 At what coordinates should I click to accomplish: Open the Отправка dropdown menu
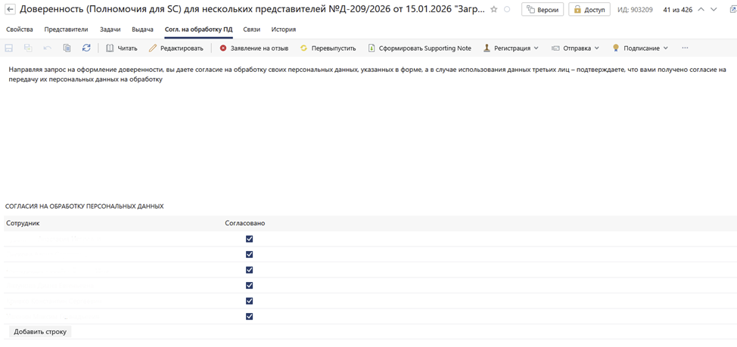point(575,48)
